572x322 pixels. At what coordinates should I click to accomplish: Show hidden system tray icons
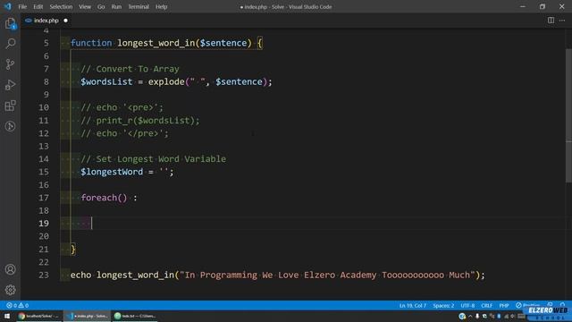click(x=470, y=316)
